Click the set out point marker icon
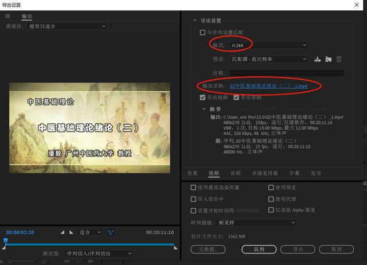 pos(71,232)
